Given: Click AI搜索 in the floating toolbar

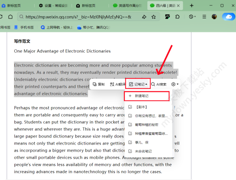Looking at the screenshot, I should (159, 84).
